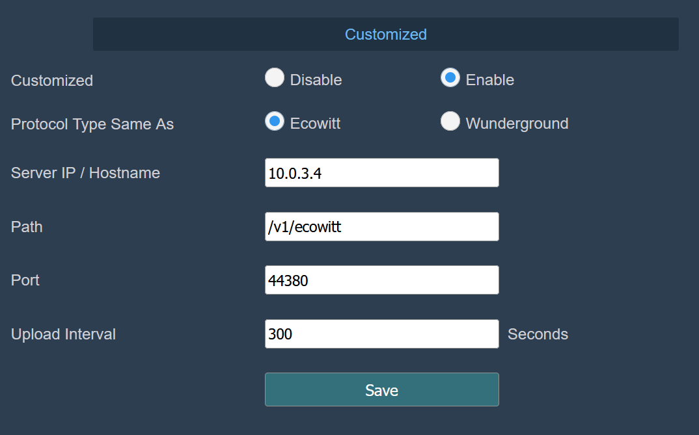Save the customized server settings
Screen dimensions: 699x435
tap(381, 389)
